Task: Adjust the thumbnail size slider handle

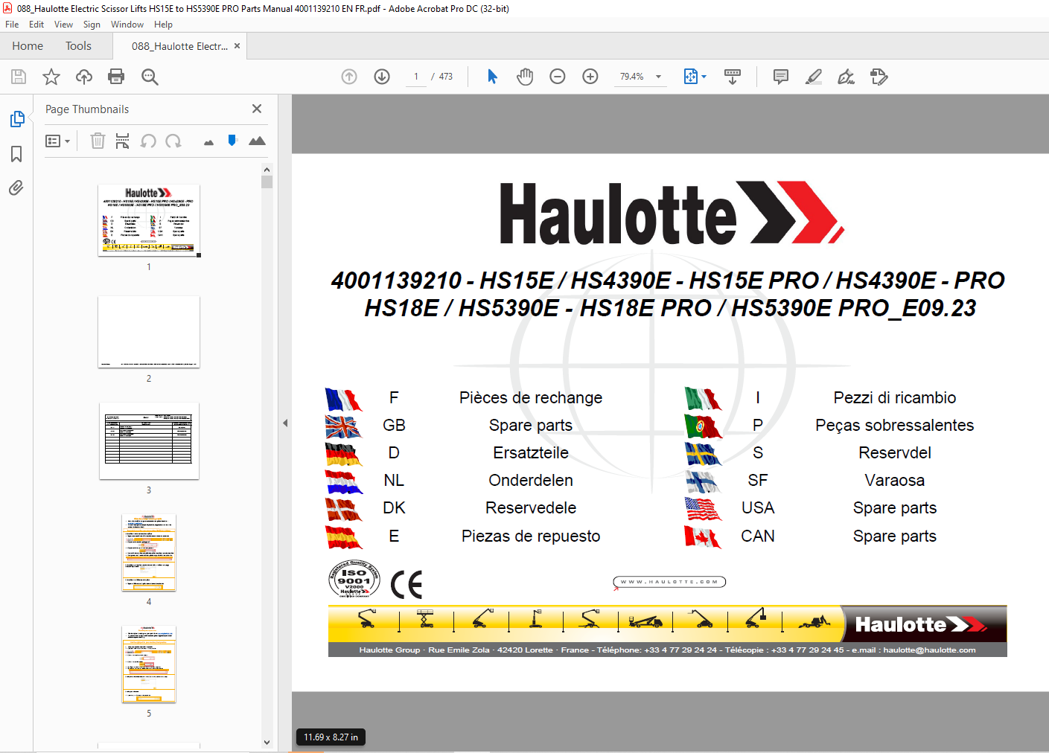Action: (232, 140)
